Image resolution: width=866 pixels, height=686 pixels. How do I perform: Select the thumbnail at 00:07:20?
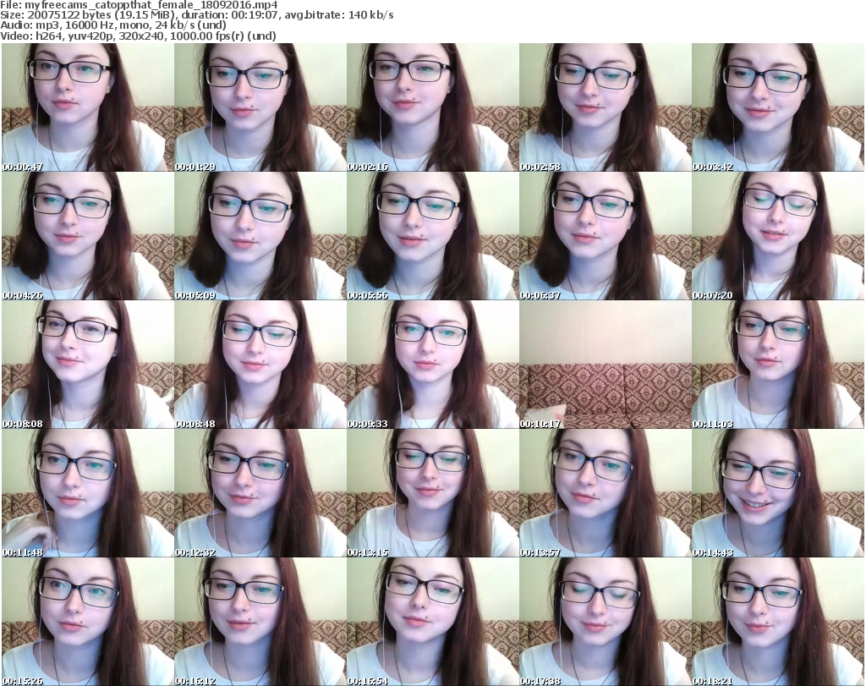[x=777, y=236]
